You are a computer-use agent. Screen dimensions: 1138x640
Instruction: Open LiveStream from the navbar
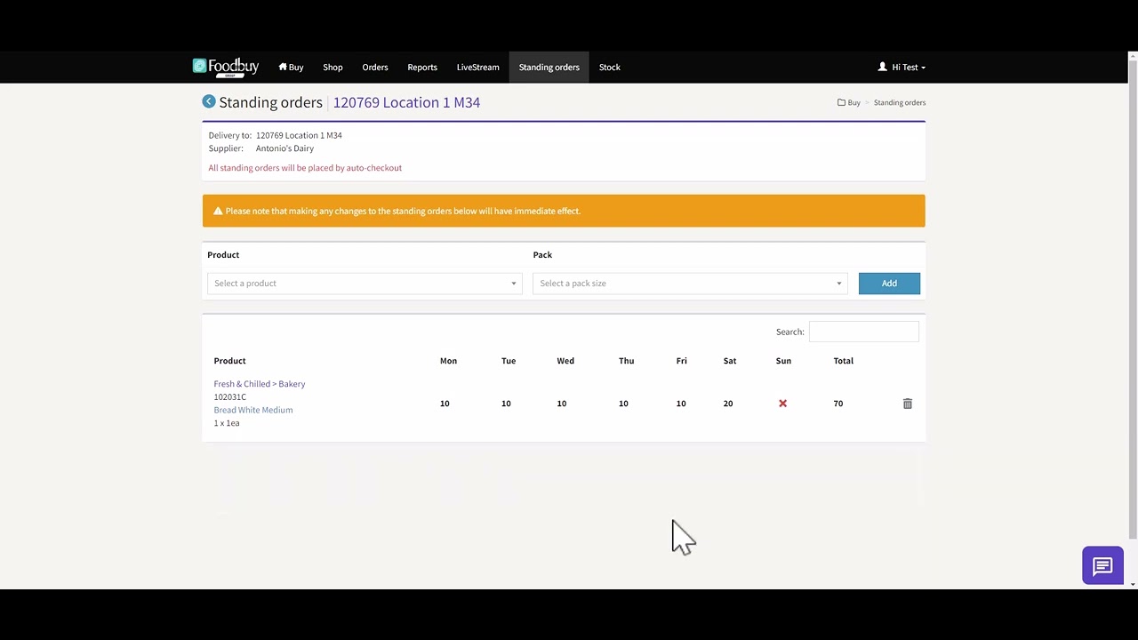pos(478,68)
